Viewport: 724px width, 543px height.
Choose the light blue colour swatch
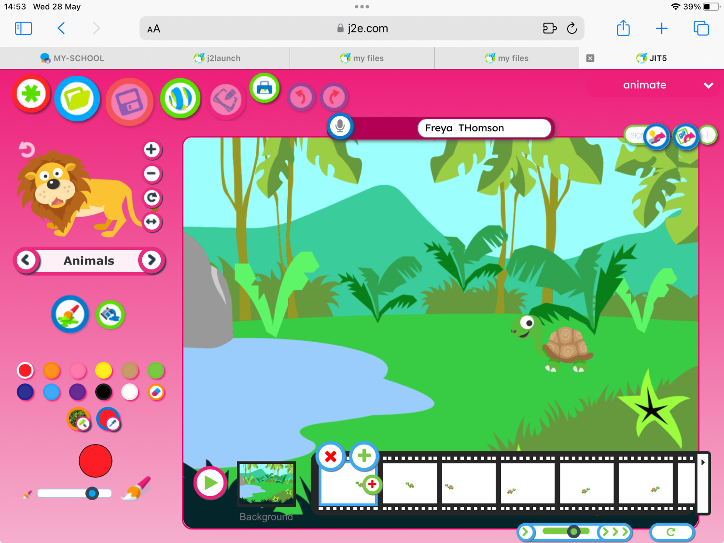pyautogui.click(x=51, y=392)
